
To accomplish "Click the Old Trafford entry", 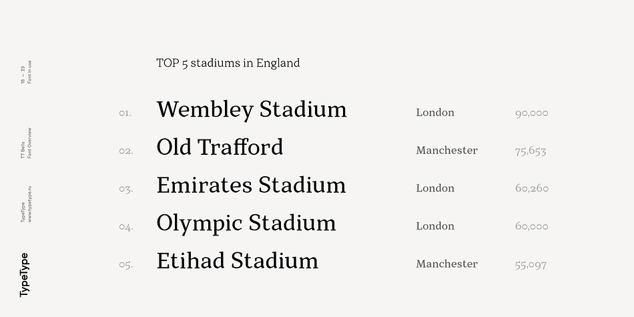I will coord(220,147).
